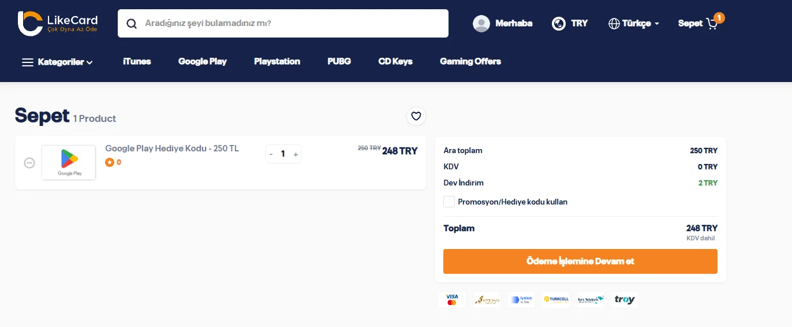Click the Merhaba account label
Screen dimensions: 792x327
click(514, 23)
